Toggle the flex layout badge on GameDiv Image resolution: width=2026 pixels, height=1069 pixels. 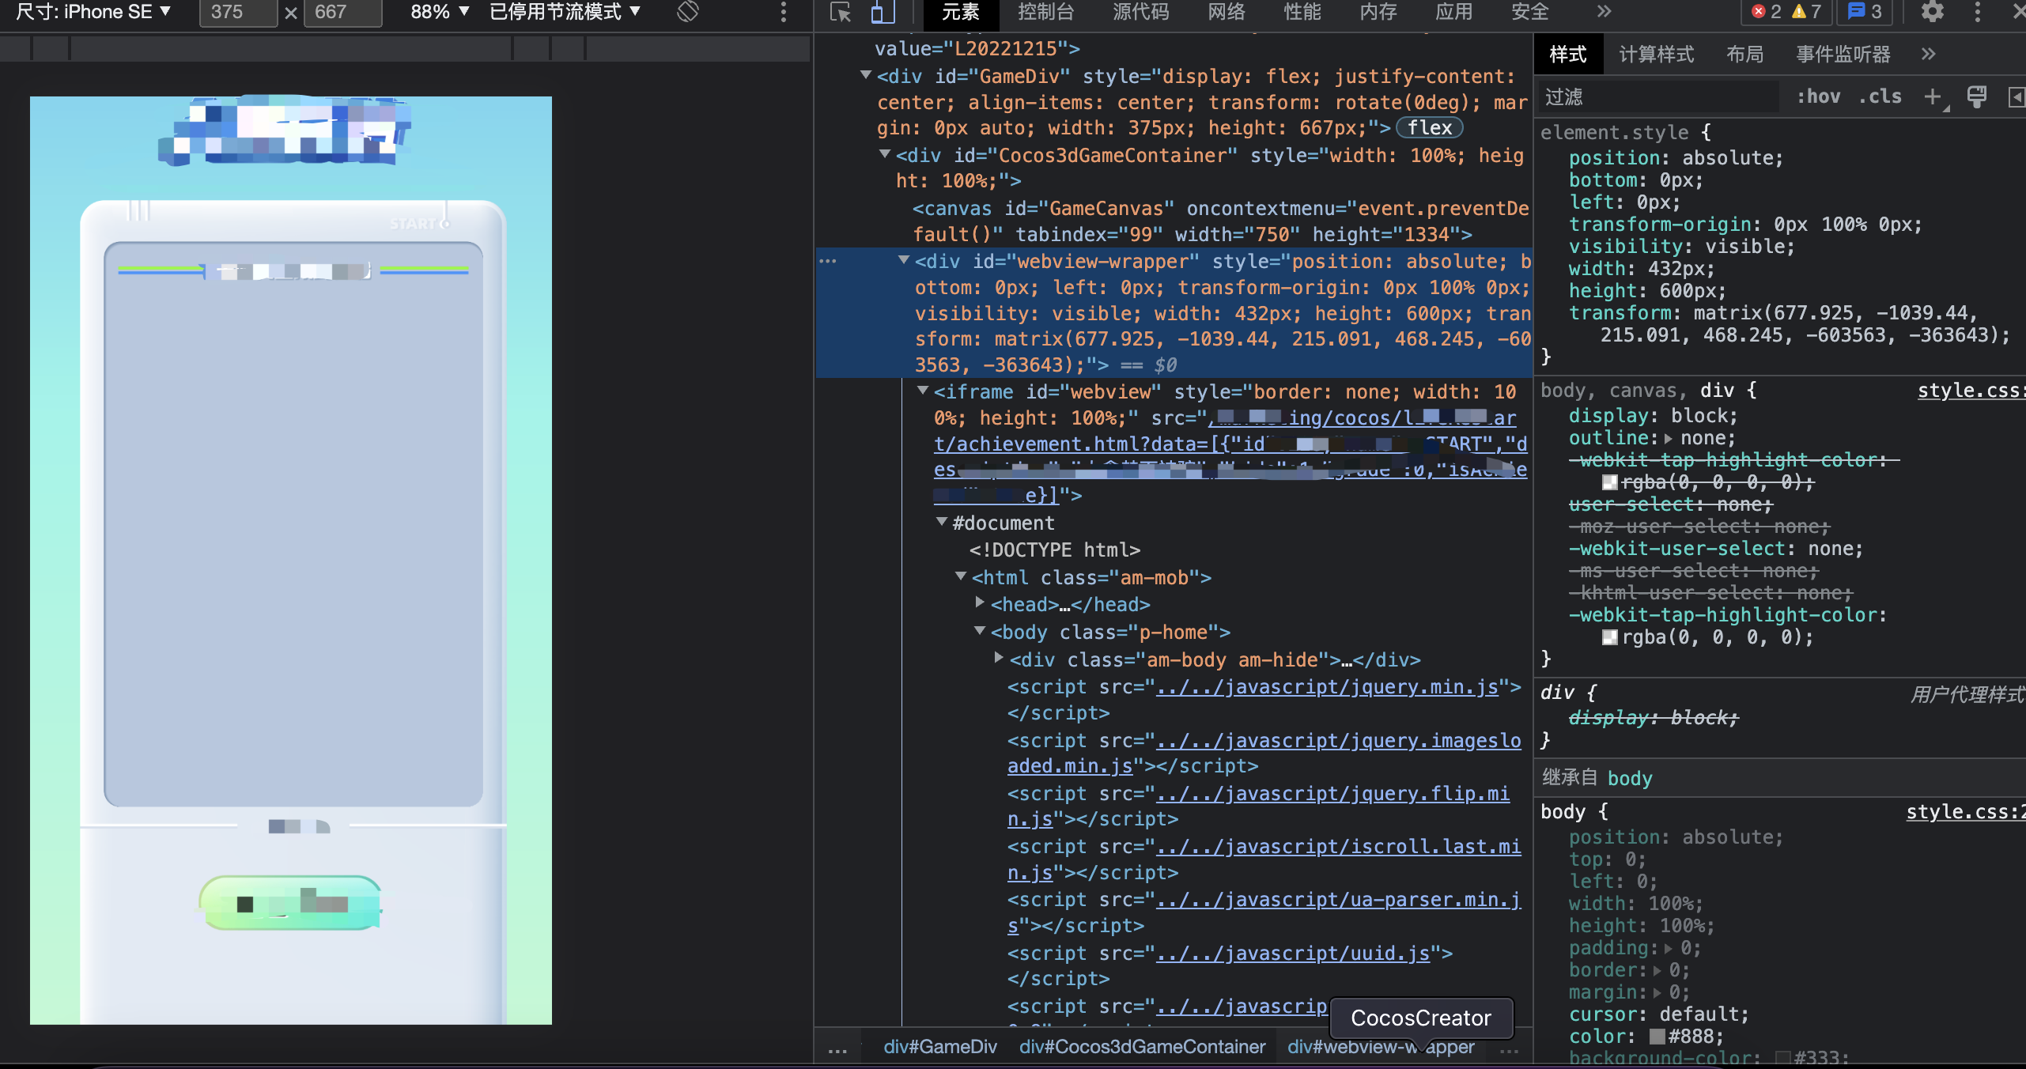tap(1429, 128)
